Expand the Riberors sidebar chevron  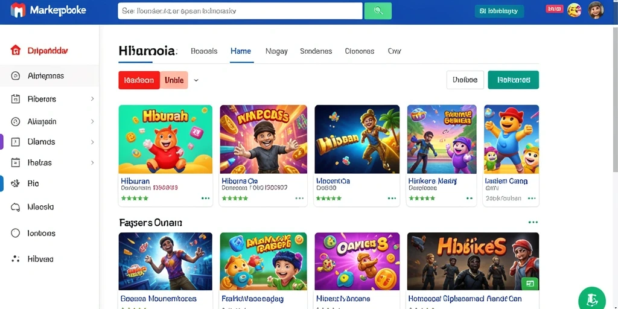point(92,99)
